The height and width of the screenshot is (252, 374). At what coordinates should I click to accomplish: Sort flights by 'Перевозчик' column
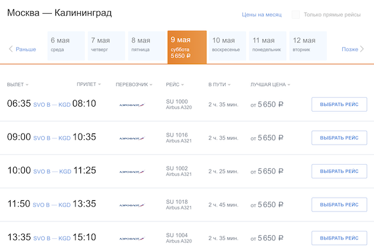[134, 84]
